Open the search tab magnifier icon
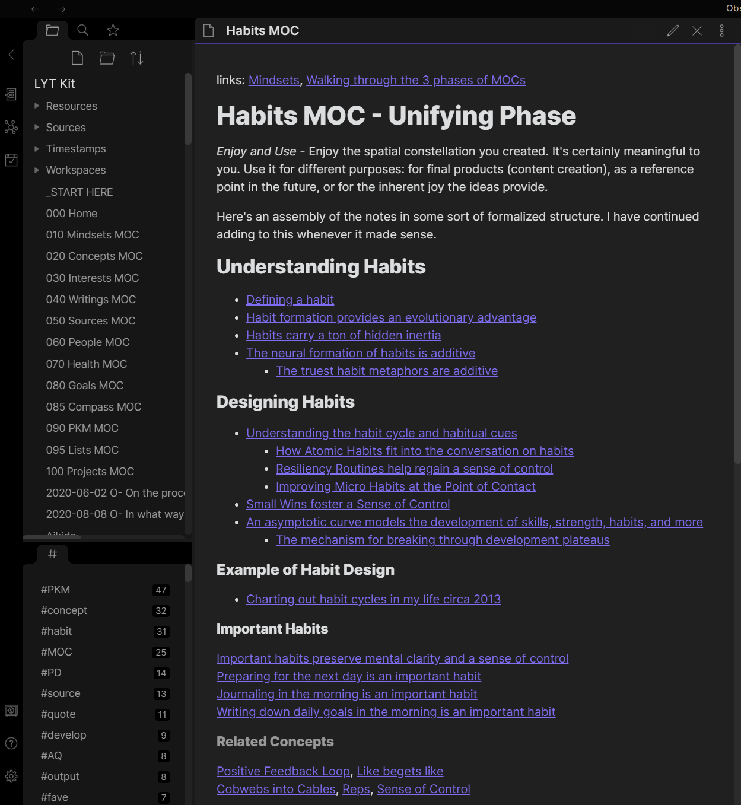 tap(82, 30)
